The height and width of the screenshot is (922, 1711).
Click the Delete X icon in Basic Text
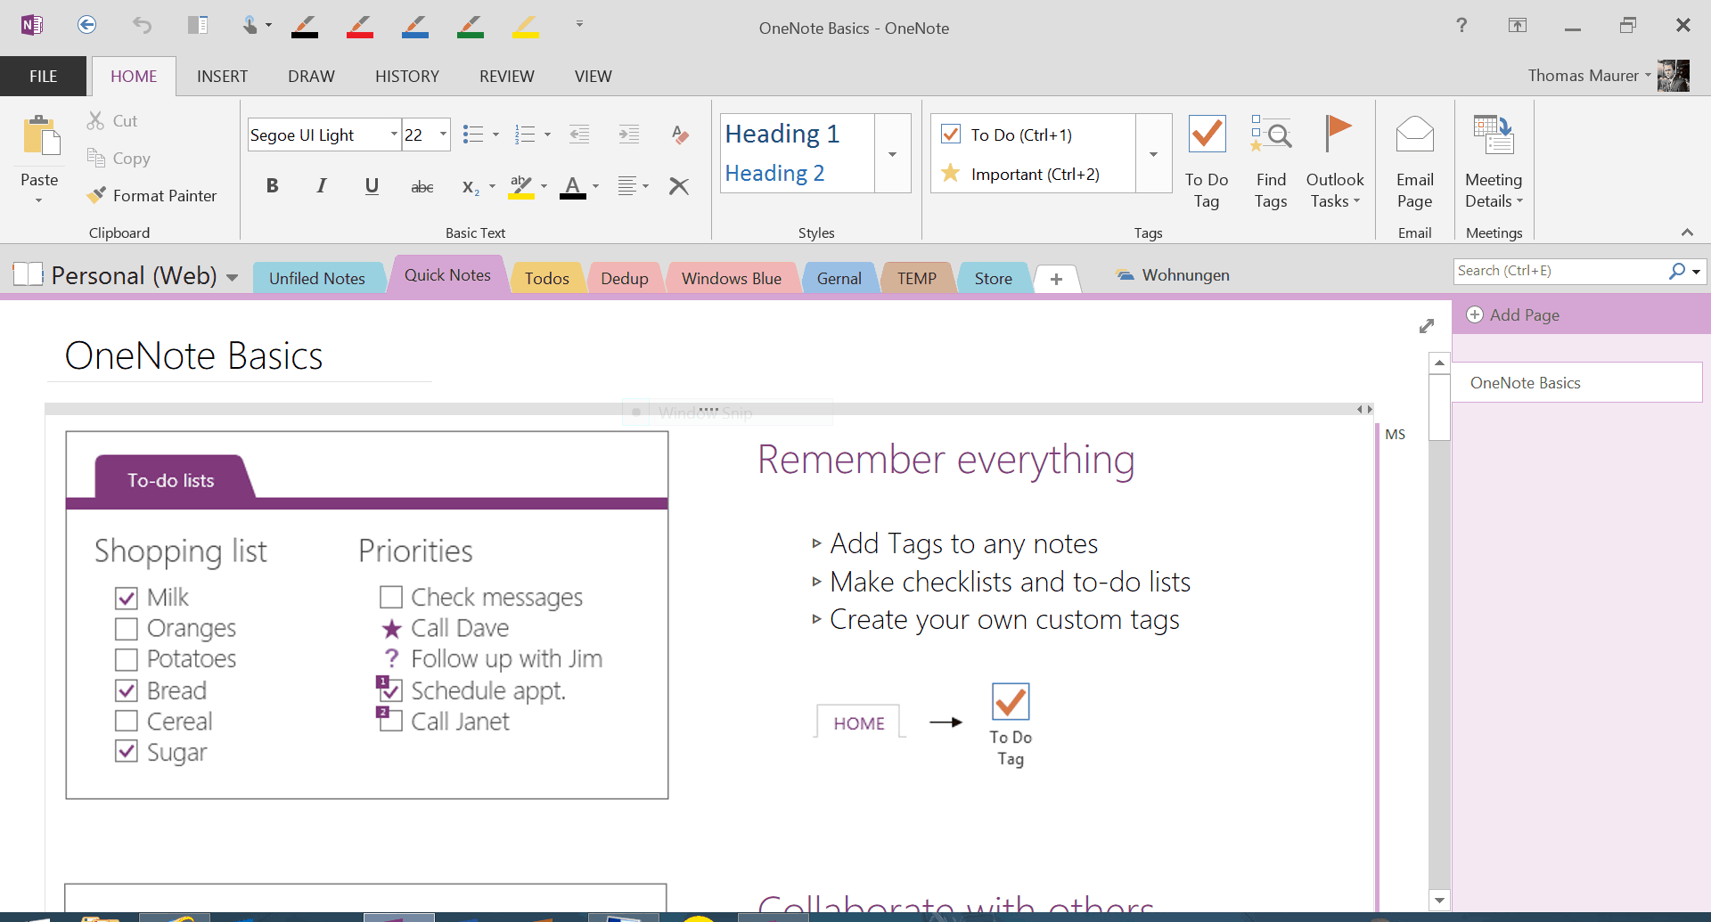pos(679,186)
